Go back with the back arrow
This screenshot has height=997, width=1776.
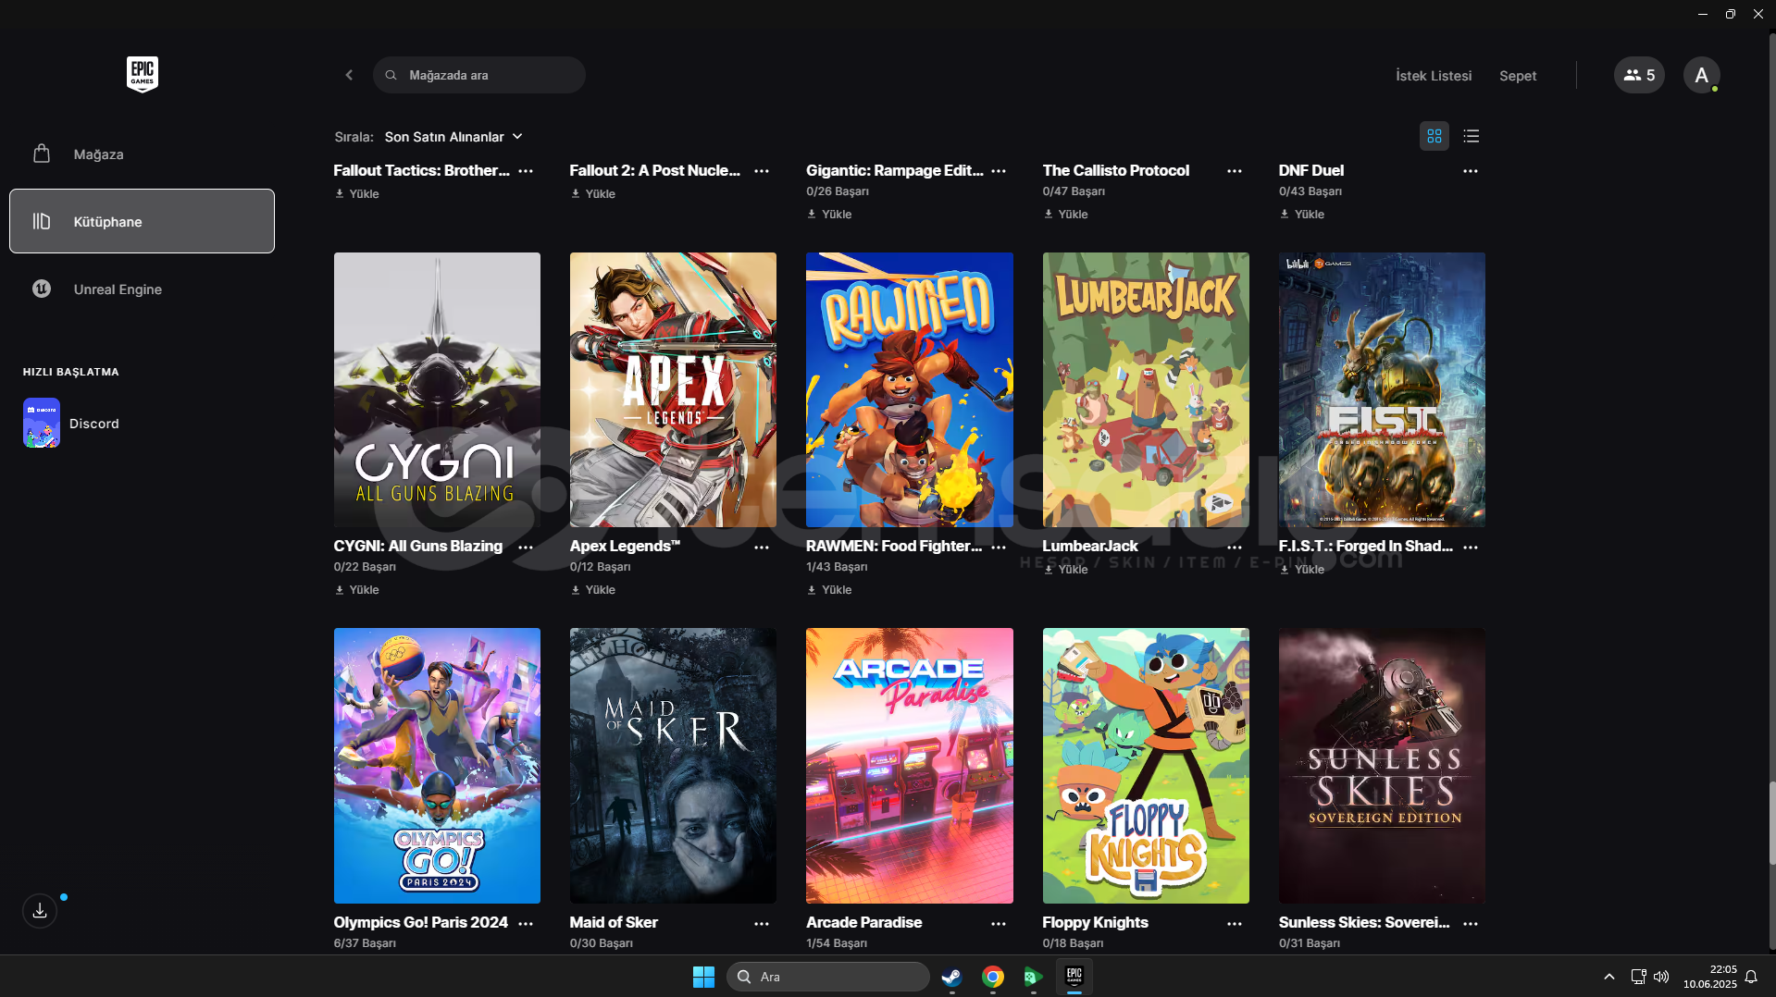pyautogui.click(x=349, y=75)
